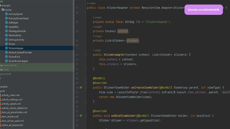Click the sticker package folder icon

(3, 10)
